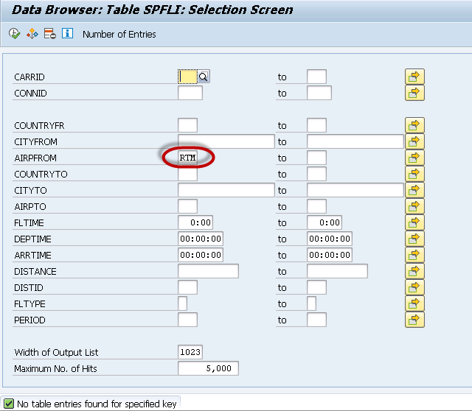472x411 pixels.
Task: Click the CARRID to-value field
Action: tap(316, 77)
